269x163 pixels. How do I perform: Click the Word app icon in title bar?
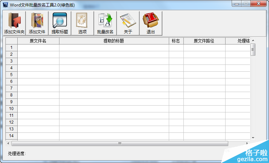pyautogui.click(x=5, y=5)
